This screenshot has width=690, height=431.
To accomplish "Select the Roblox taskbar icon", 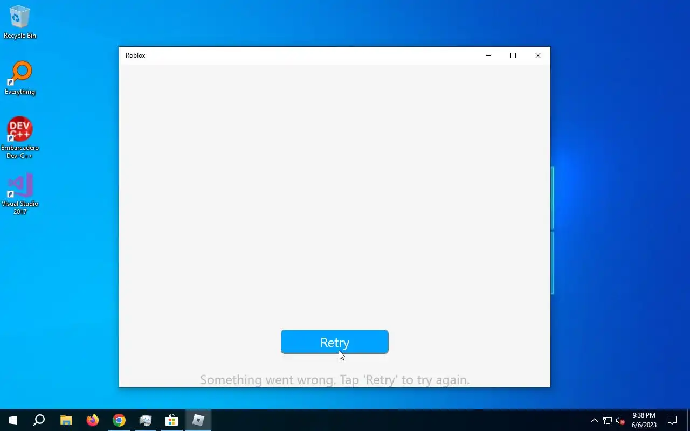I will [198, 420].
